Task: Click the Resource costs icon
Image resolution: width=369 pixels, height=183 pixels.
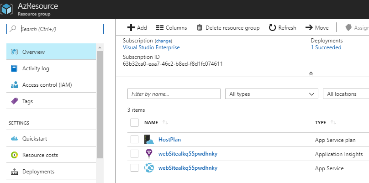Action: point(14,155)
